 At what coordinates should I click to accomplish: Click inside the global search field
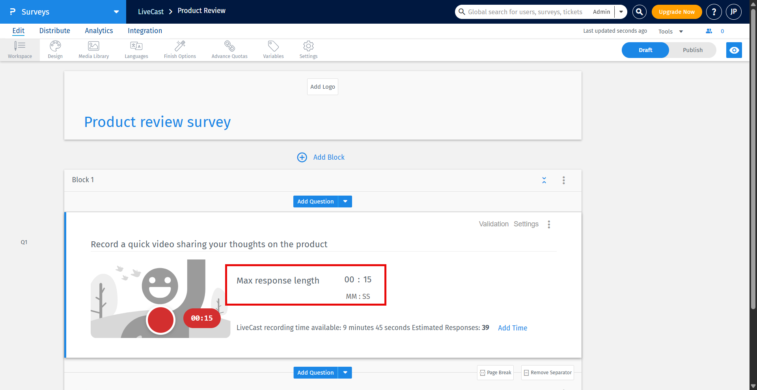coord(524,12)
